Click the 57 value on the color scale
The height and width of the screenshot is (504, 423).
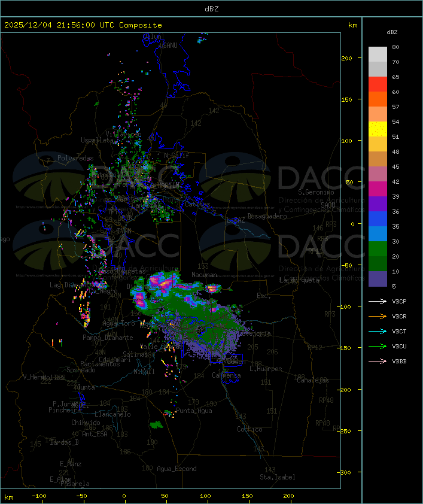tap(395, 107)
